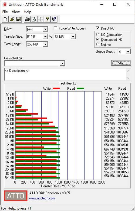Image resolution: width=135 pixels, height=211 pixels.
Task: Click into the Description text field
Action: click(x=65, y=74)
